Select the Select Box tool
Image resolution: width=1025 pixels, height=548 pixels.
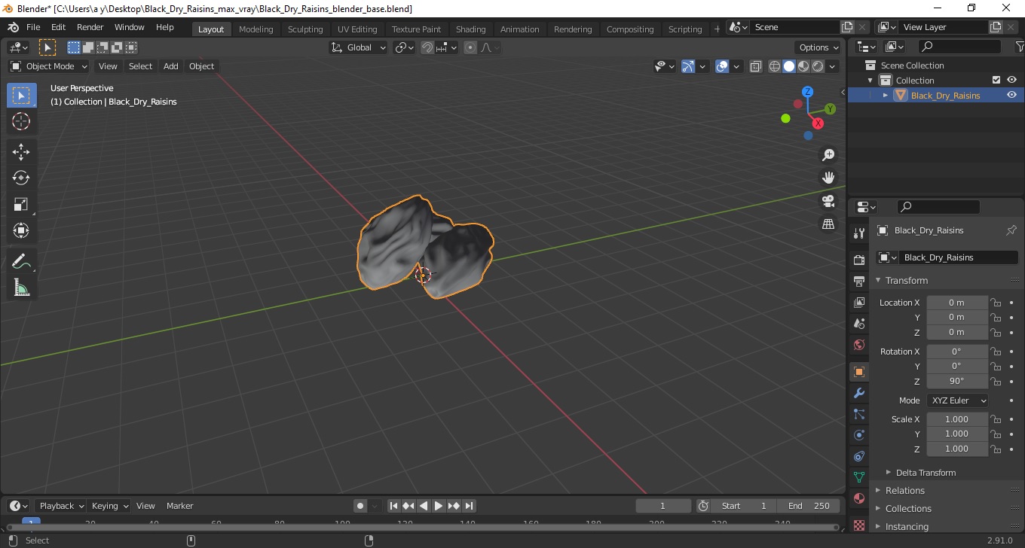[x=21, y=96]
